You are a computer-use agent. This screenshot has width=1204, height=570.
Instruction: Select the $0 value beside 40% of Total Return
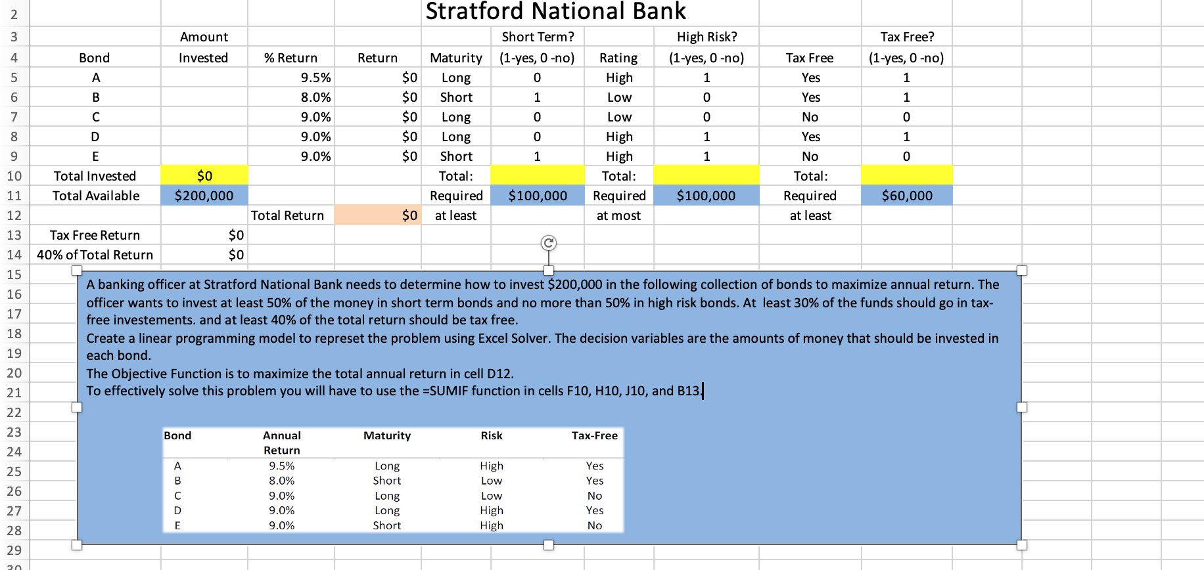[204, 255]
